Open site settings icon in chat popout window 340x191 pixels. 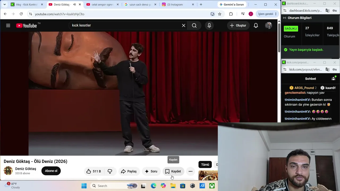pos(285,70)
